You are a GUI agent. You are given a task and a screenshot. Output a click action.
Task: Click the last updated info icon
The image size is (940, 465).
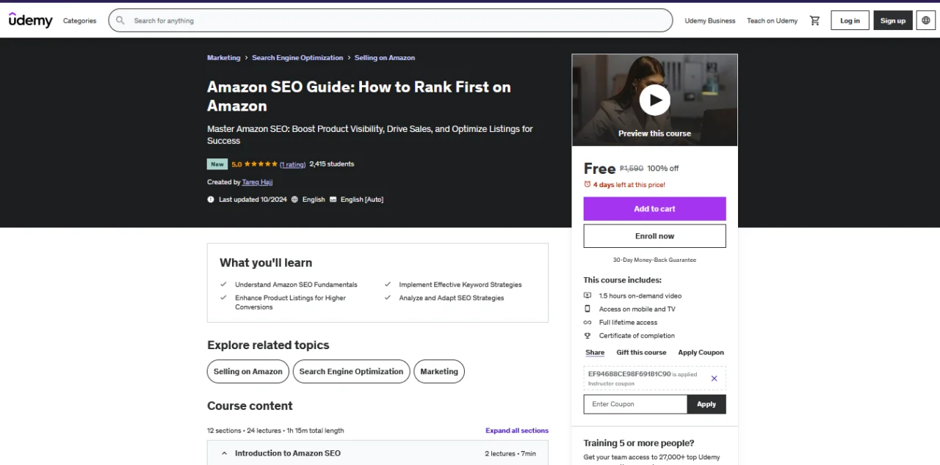tap(211, 199)
